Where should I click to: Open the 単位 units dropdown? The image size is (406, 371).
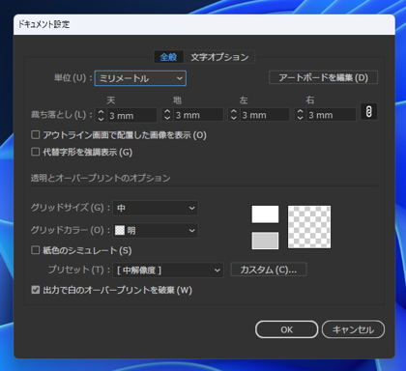tap(140, 78)
